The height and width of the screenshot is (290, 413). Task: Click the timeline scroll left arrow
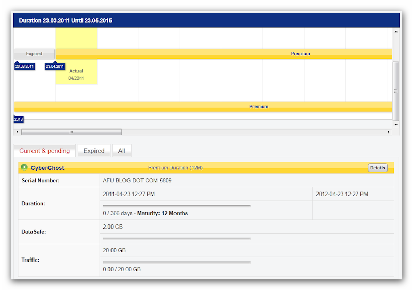pos(17,132)
